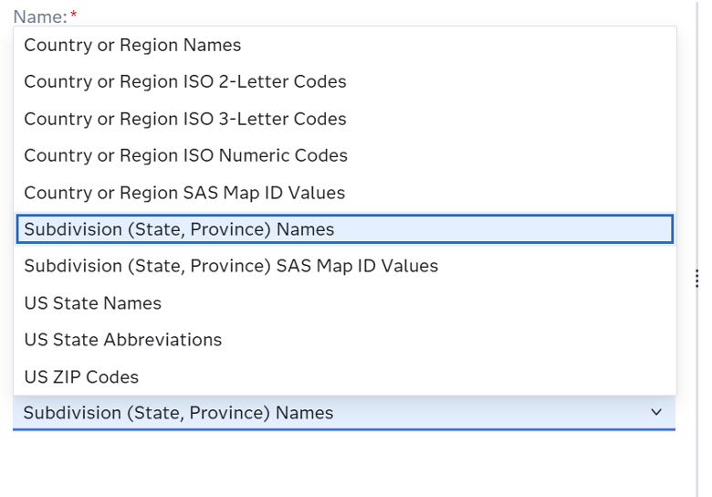Click the currently highlighted list option

coord(179,229)
